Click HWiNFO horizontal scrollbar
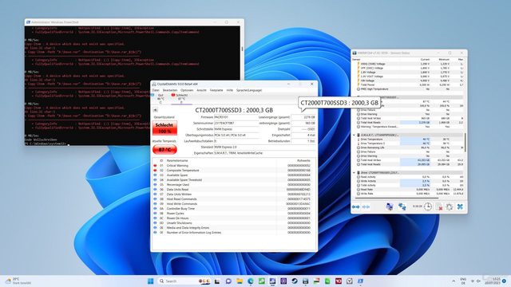511x287 pixels. 396,199
